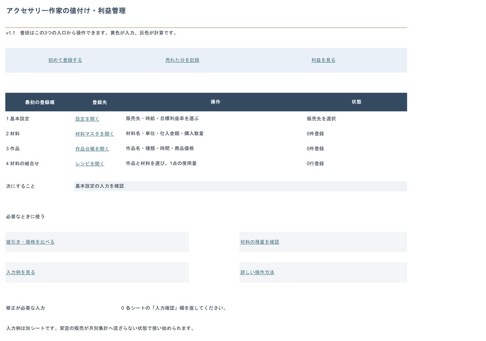The image size is (486, 341).
Task: Open the 材料マスタを開く link
Action: point(94,134)
